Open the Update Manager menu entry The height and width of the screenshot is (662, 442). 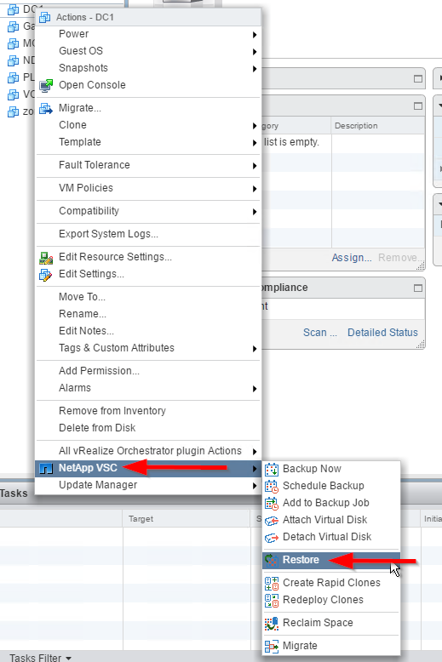tap(148, 485)
